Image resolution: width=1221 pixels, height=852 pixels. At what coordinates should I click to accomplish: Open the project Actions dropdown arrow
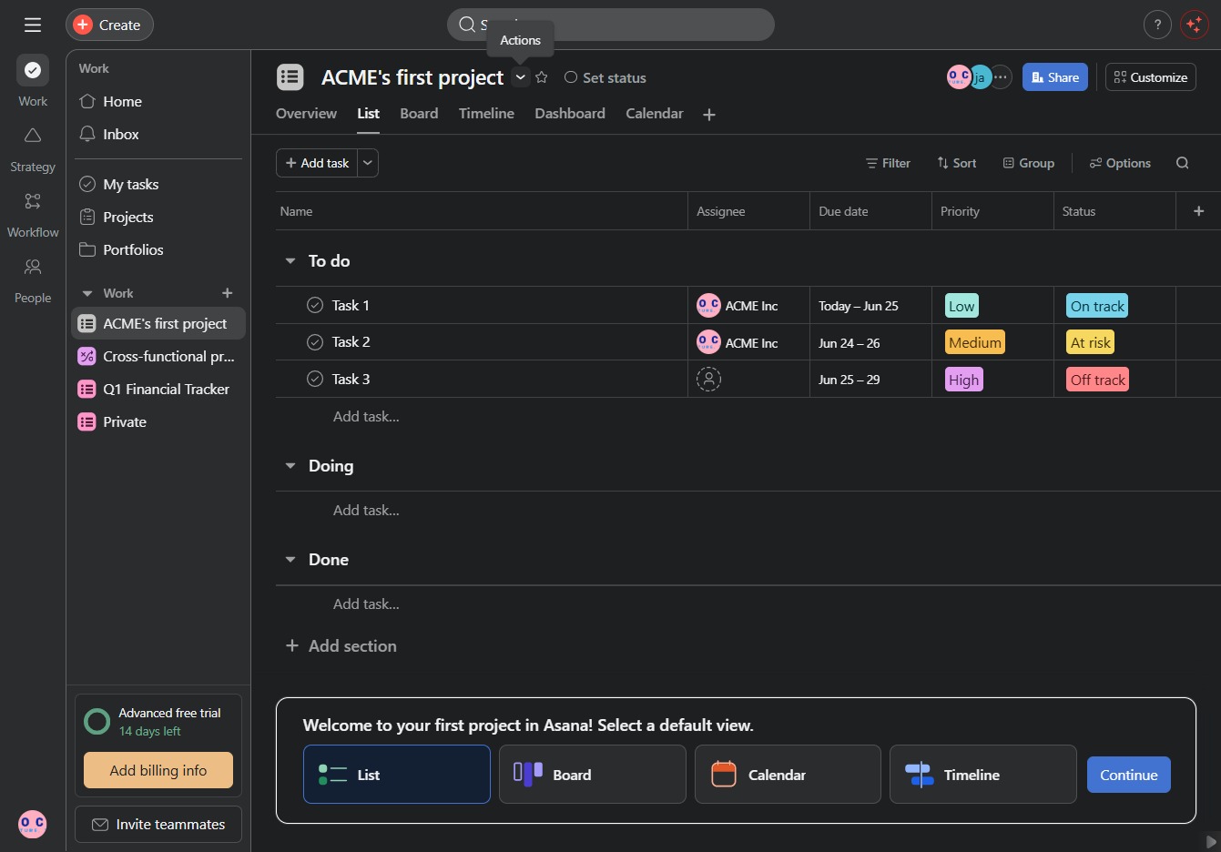tap(520, 77)
